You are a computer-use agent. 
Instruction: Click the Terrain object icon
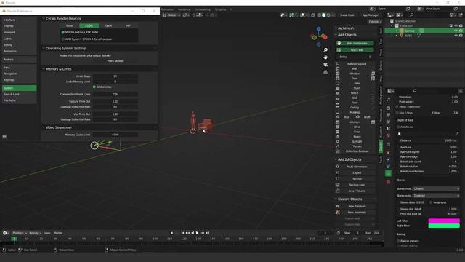pos(337,146)
